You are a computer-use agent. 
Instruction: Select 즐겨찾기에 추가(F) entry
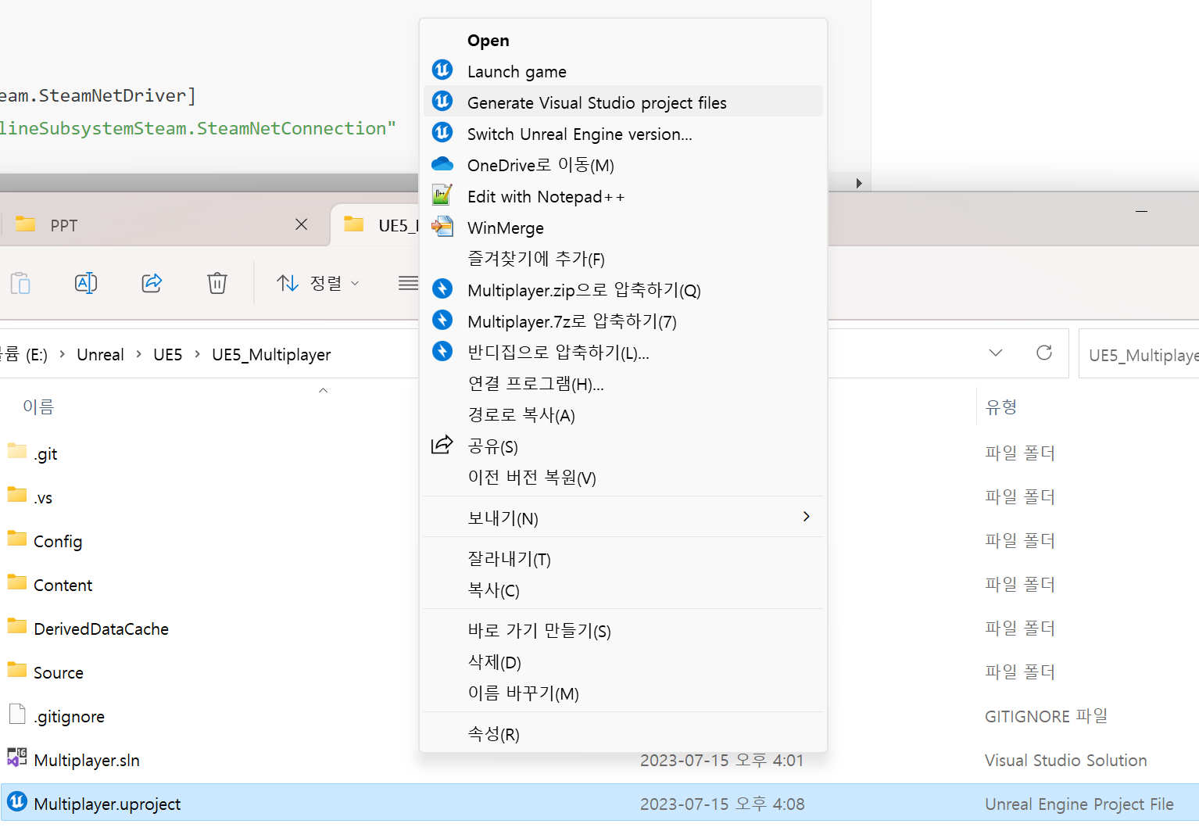click(x=623, y=259)
